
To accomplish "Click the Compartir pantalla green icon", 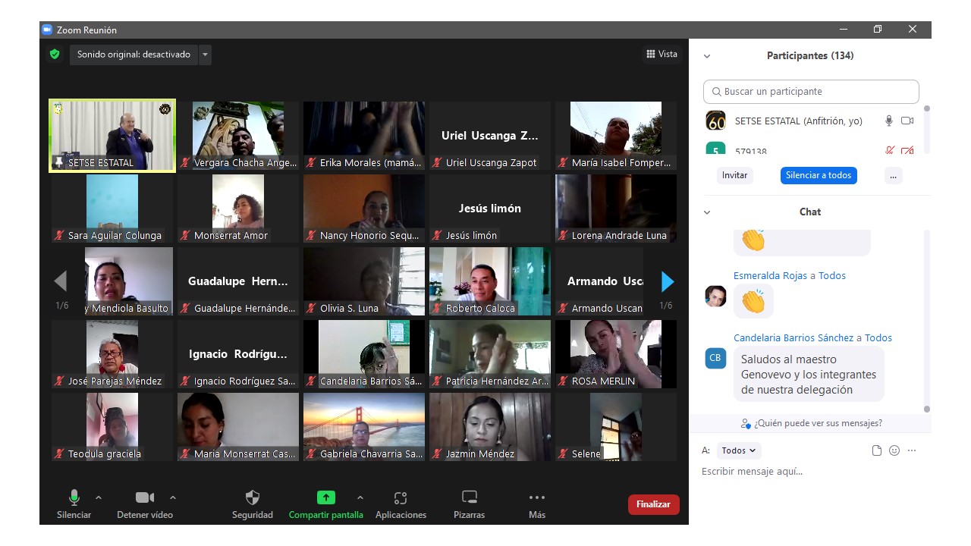I will pos(325,498).
